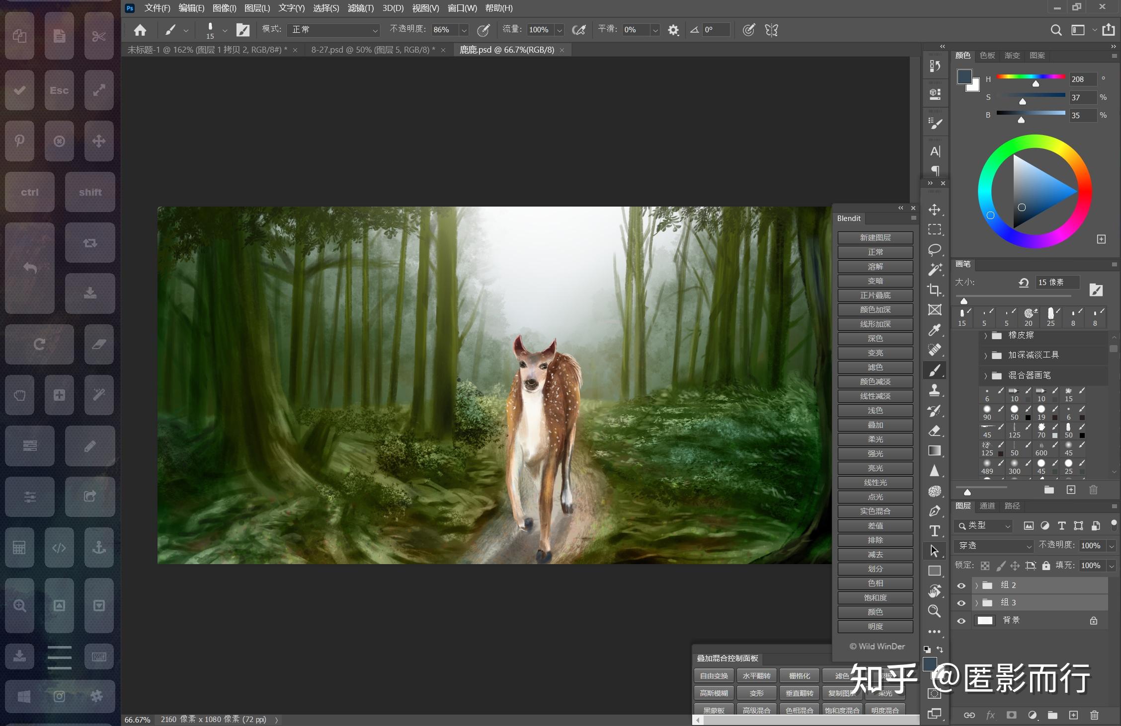The width and height of the screenshot is (1121, 726).
Task: Open the 窗口(W) menu
Action: coord(462,8)
